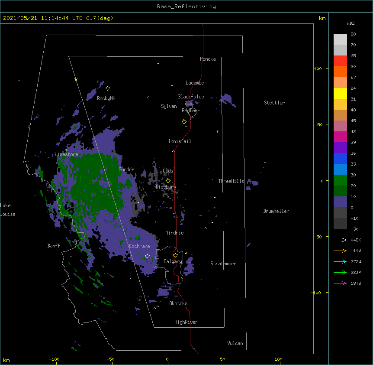Click the Calgary city label
373x365 pixels.
(x=173, y=261)
